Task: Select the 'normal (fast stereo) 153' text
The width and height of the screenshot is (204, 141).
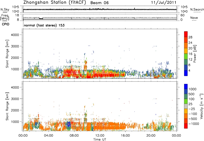Action: pyautogui.click(x=44, y=25)
